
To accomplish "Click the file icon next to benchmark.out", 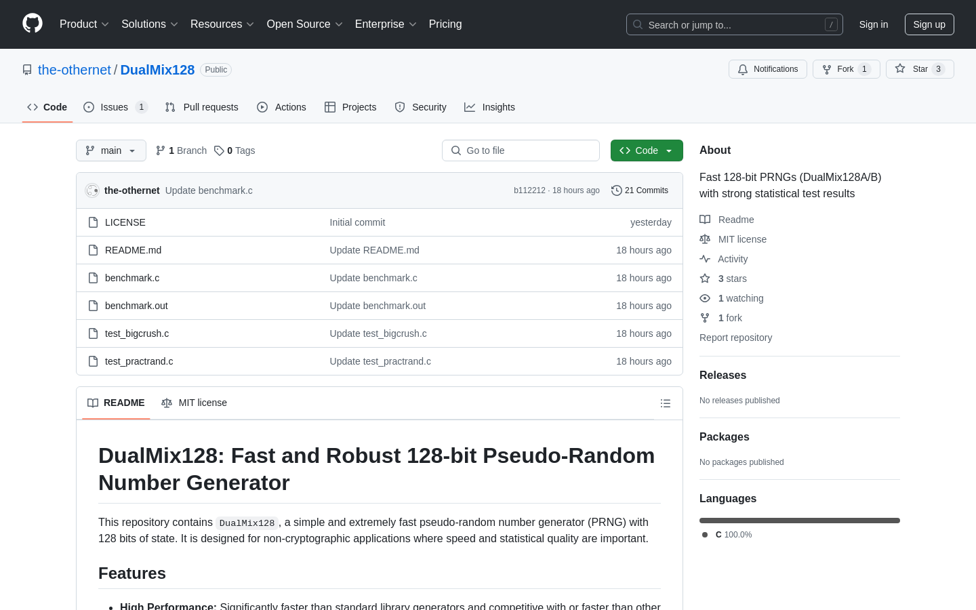I will click(x=93, y=306).
